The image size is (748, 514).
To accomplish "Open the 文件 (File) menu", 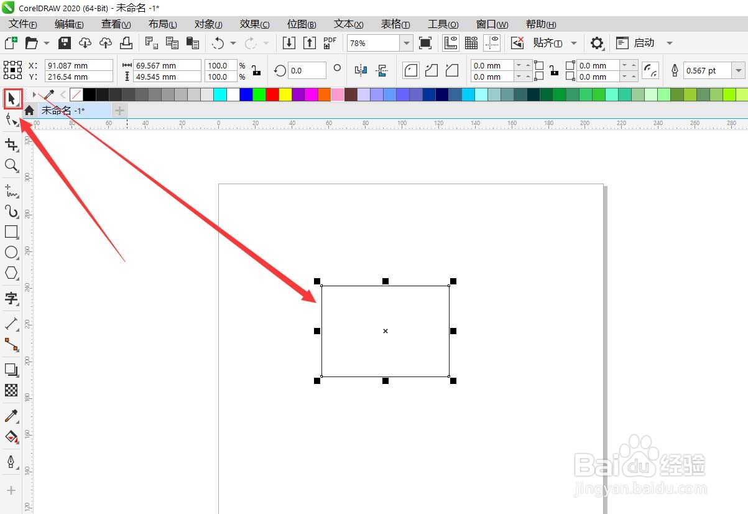I will (23, 24).
